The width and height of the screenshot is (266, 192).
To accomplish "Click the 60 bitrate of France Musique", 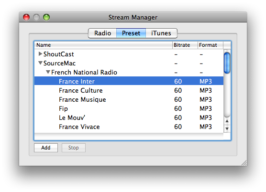I will (178, 99).
